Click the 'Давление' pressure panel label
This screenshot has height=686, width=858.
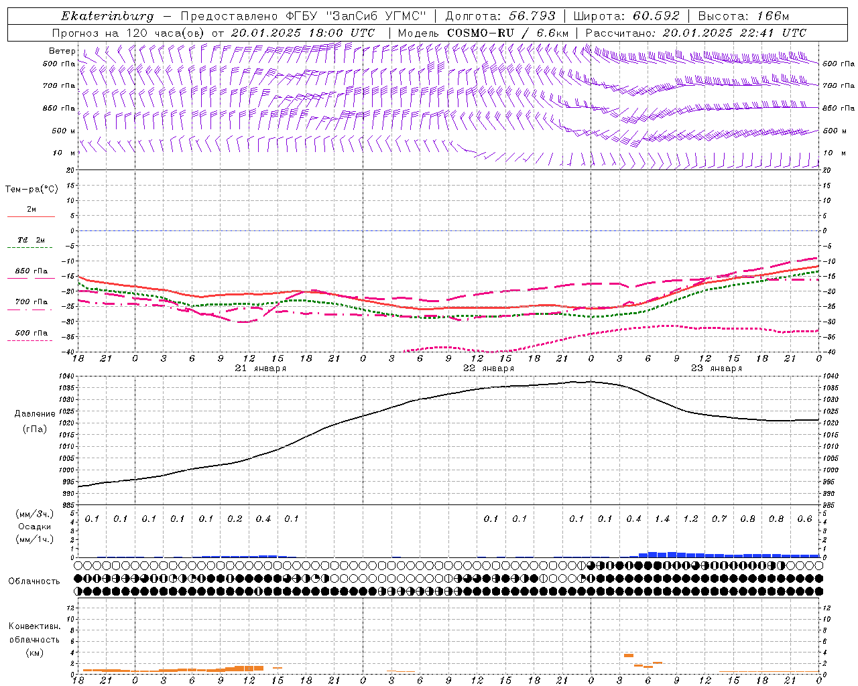34,414
